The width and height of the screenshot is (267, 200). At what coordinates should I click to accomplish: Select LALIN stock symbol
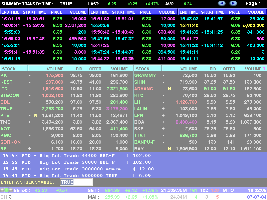tap(141, 109)
